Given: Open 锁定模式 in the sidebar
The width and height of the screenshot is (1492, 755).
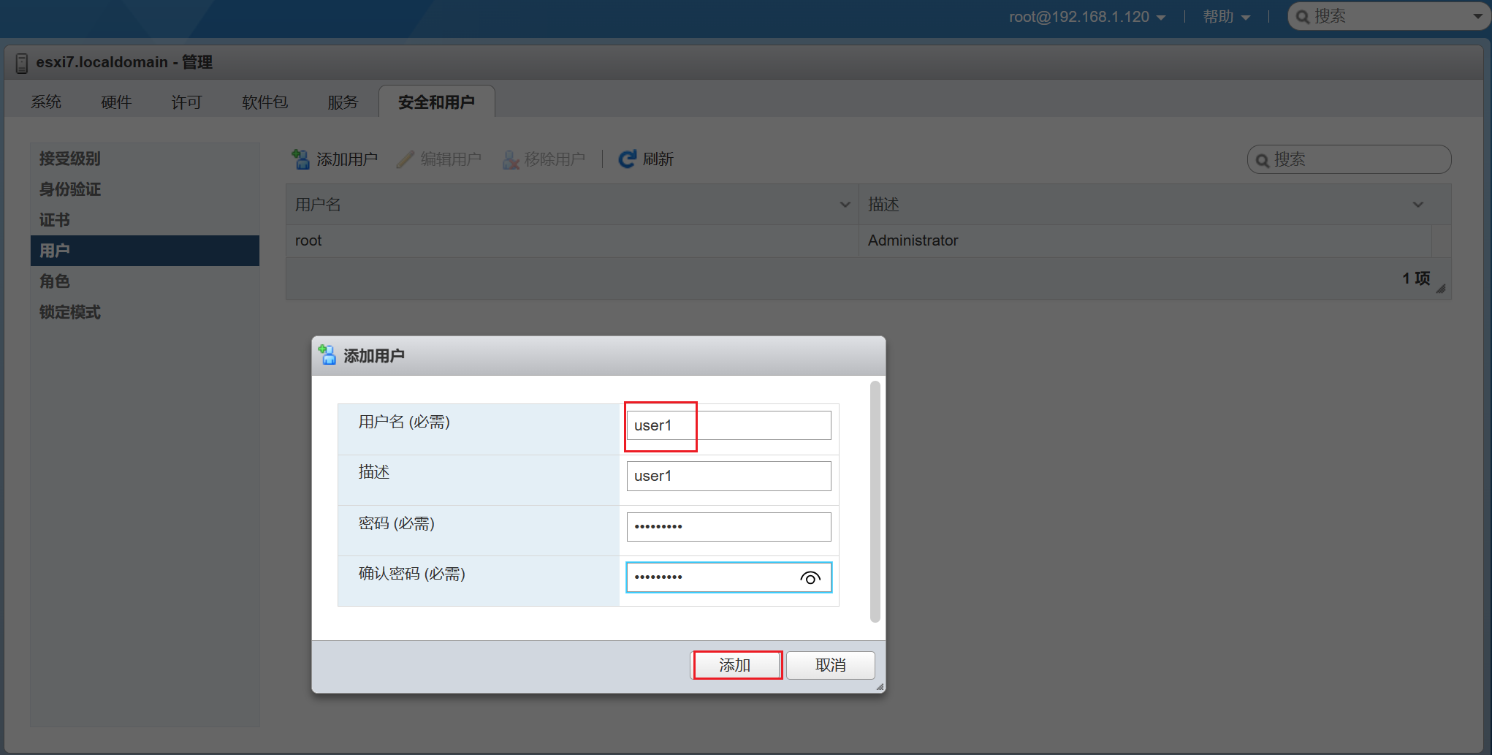Looking at the screenshot, I should (145, 312).
